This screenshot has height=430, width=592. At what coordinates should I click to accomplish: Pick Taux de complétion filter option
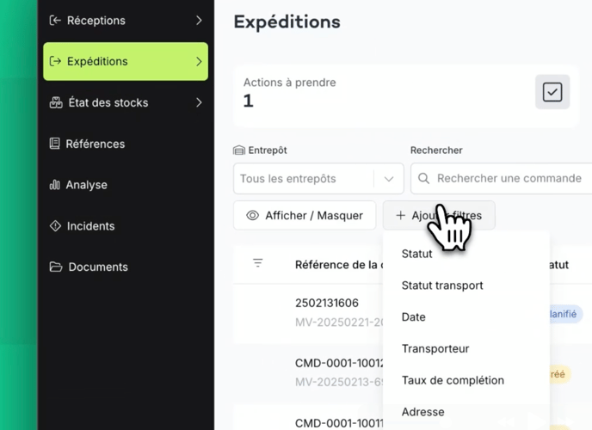pyautogui.click(x=453, y=380)
